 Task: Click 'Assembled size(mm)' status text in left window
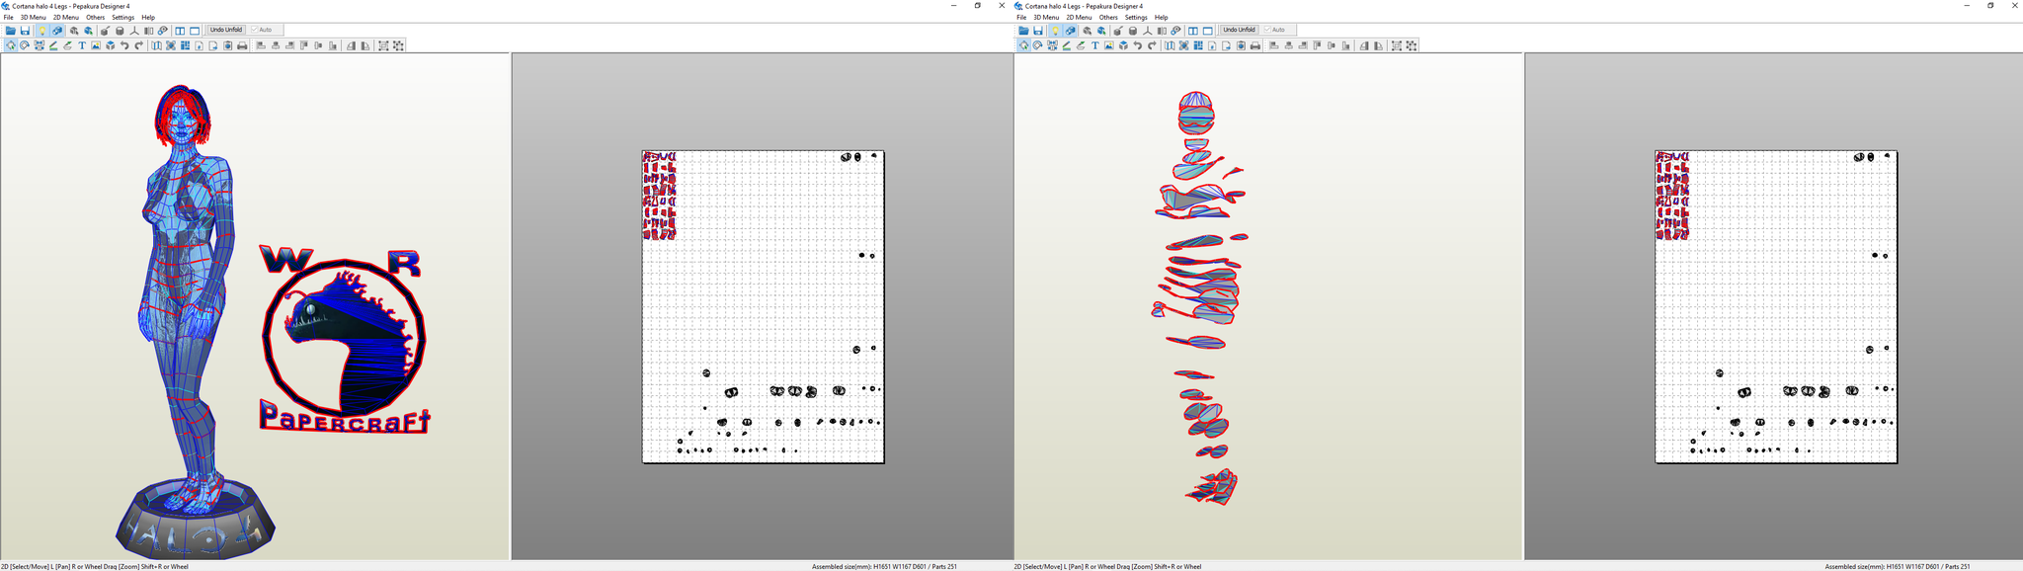(884, 566)
